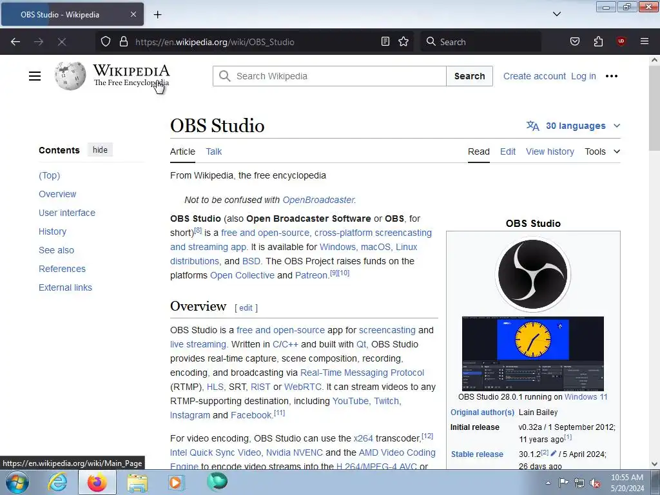The image size is (660, 495).
Task: Click the edit pencil next to 30.1.2
Action: coord(553,453)
